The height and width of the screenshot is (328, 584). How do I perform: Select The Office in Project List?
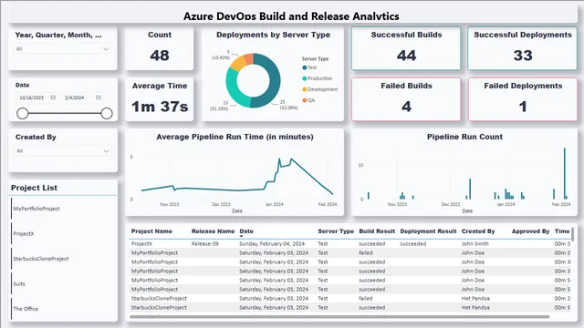[26, 309]
